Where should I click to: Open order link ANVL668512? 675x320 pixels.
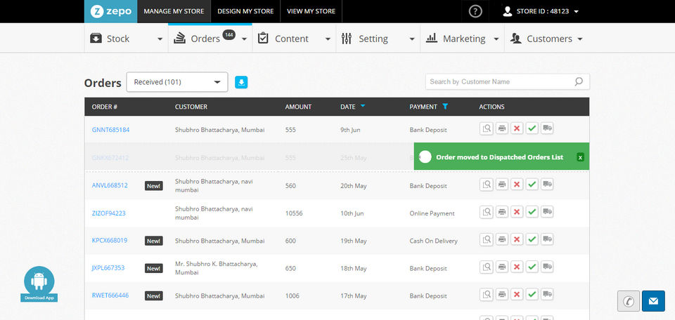click(110, 185)
